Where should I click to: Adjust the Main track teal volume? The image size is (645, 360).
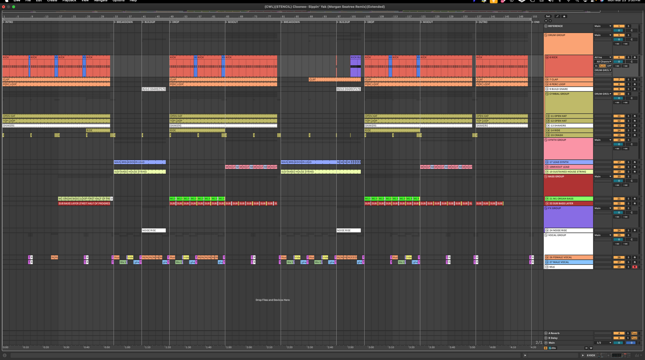click(619, 343)
